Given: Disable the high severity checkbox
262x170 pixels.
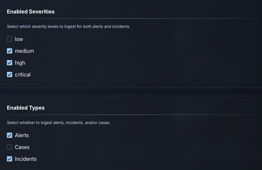Looking at the screenshot, I should pyautogui.click(x=10, y=63).
